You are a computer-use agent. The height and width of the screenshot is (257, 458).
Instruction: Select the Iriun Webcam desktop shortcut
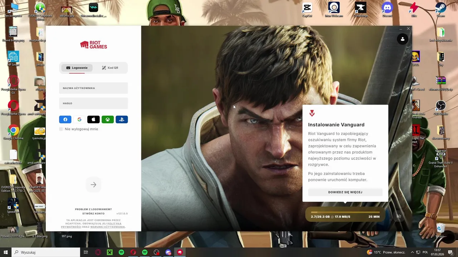(334, 10)
